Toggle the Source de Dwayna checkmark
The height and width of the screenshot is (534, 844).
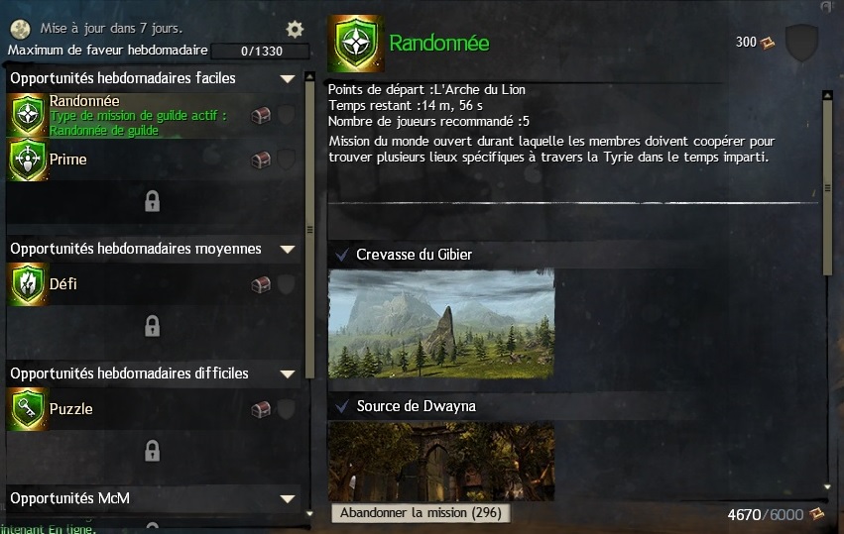(342, 406)
